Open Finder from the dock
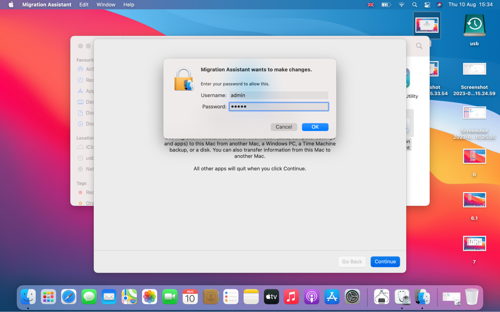 click(x=28, y=297)
